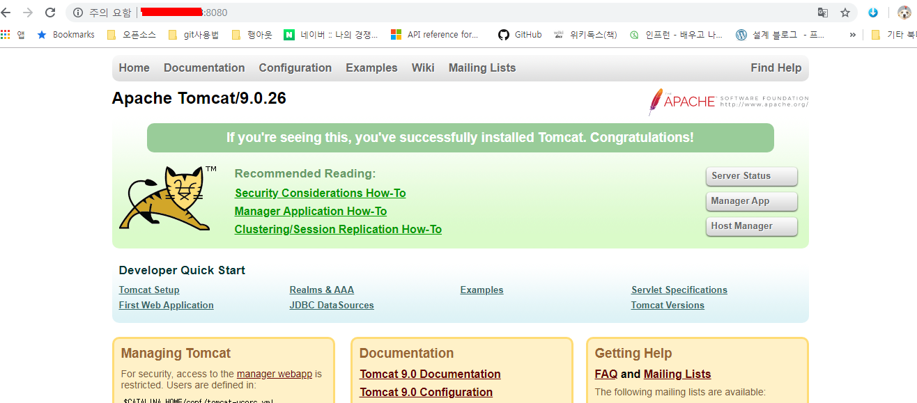Open the blue download extension icon

point(873,13)
